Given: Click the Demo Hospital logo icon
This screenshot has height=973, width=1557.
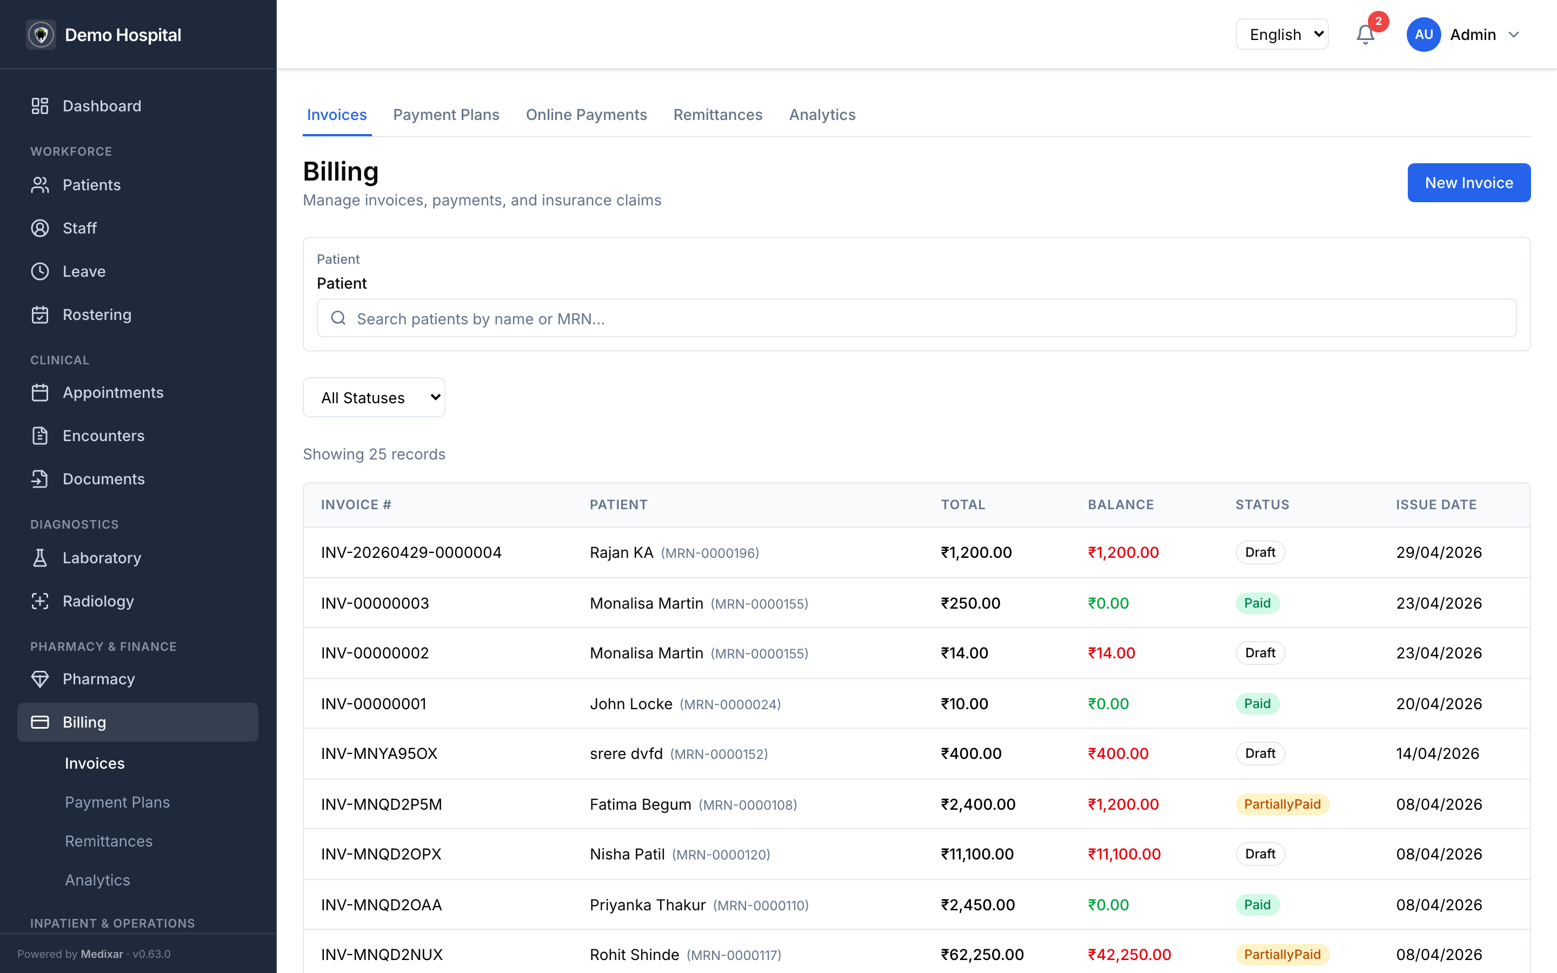Looking at the screenshot, I should [x=41, y=34].
